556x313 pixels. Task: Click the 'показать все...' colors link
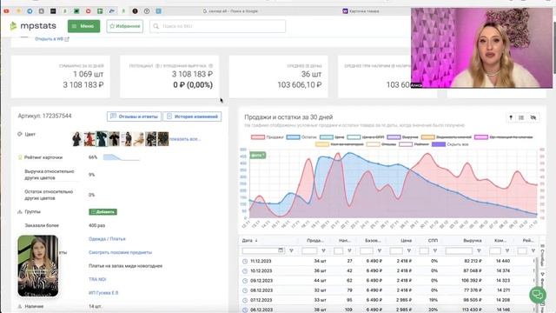point(185,139)
